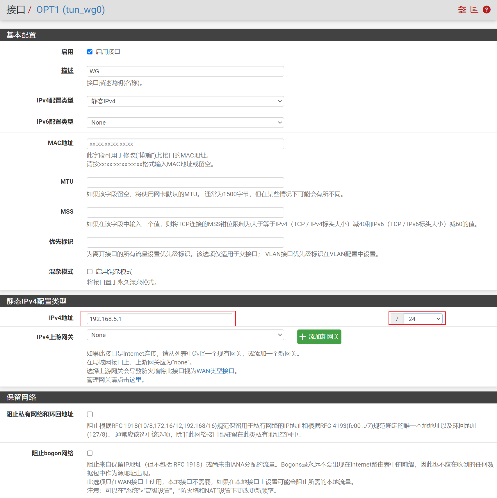Click the red help question mark icon

pos(486,10)
